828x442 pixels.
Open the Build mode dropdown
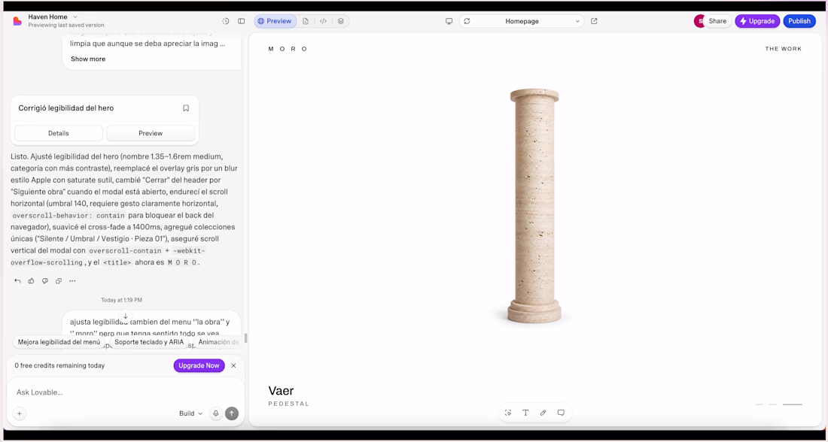tap(190, 413)
